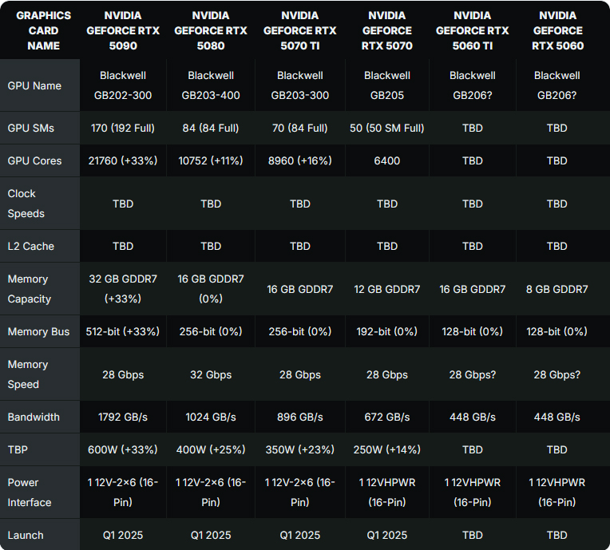The height and width of the screenshot is (550, 610).
Task: Select the 192-bit (0%) memory bus cell
Action: tap(387, 331)
